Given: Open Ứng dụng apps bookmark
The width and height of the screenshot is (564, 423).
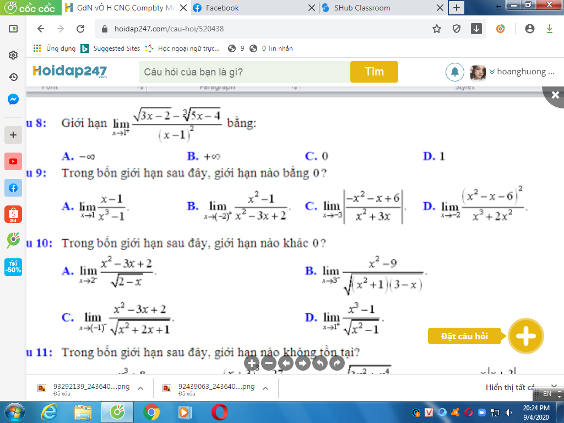Looking at the screenshot, I should [55, 48].
